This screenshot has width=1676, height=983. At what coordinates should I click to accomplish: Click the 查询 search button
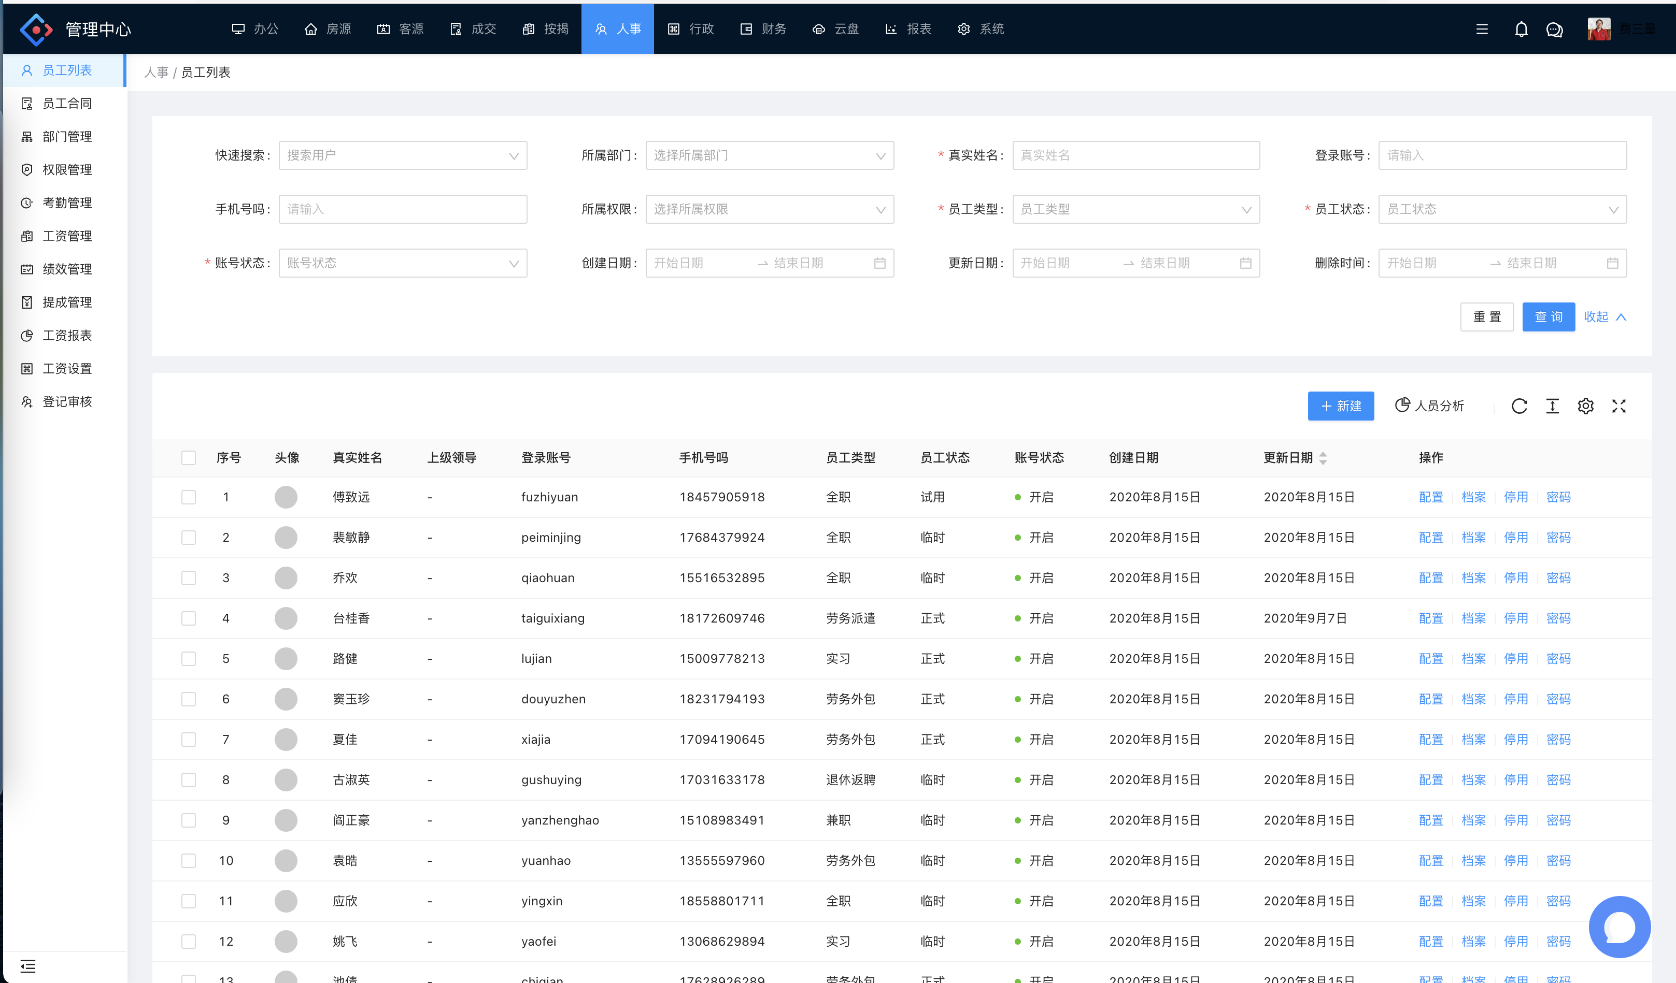coord(1549,317)
